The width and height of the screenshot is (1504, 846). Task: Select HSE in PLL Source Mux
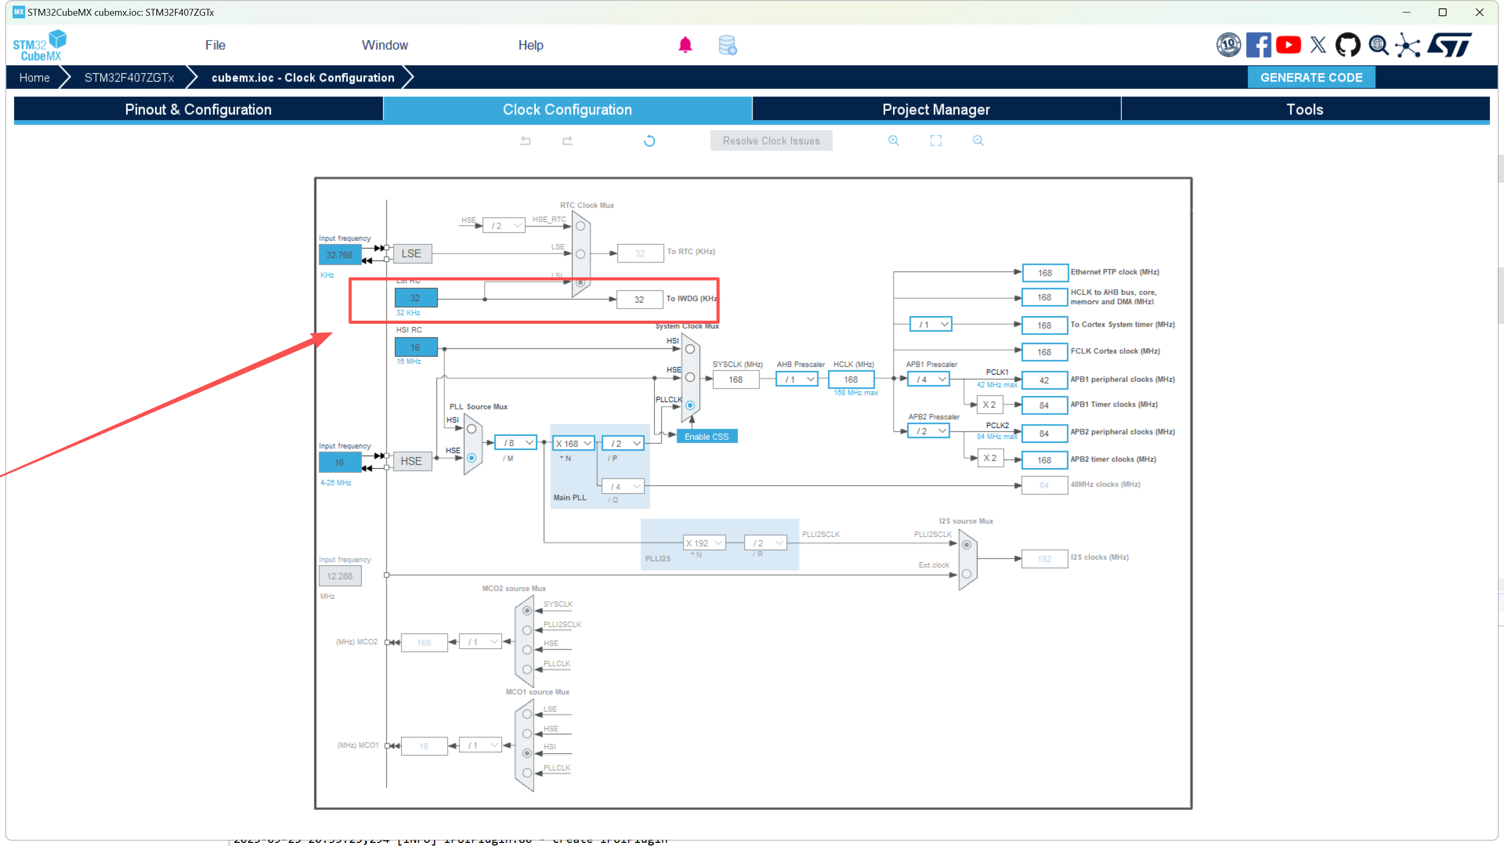(472, 458)
